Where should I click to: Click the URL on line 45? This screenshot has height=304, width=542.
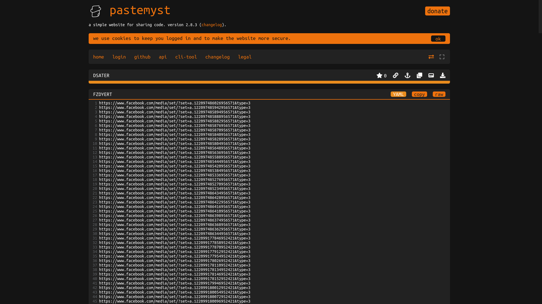pyautogui.click(x=174, y=301)
